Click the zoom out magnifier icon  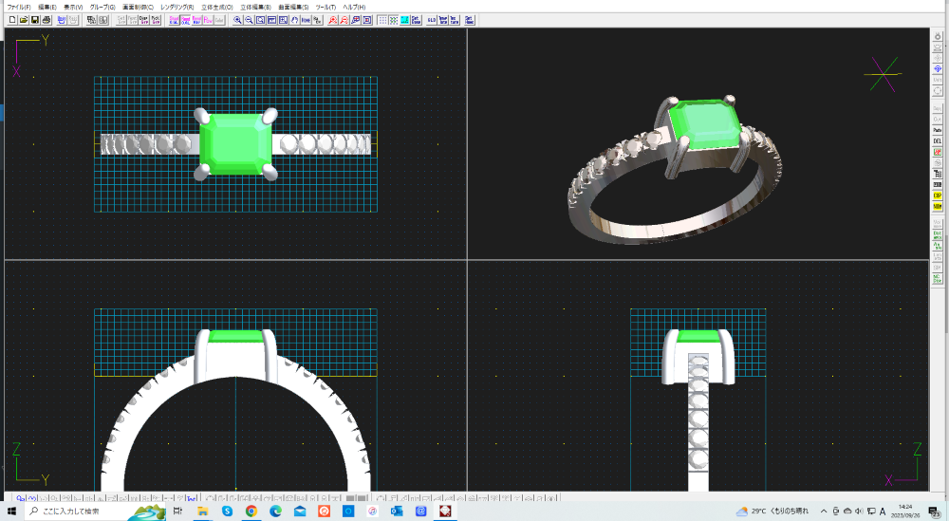[x=249, y=20]
